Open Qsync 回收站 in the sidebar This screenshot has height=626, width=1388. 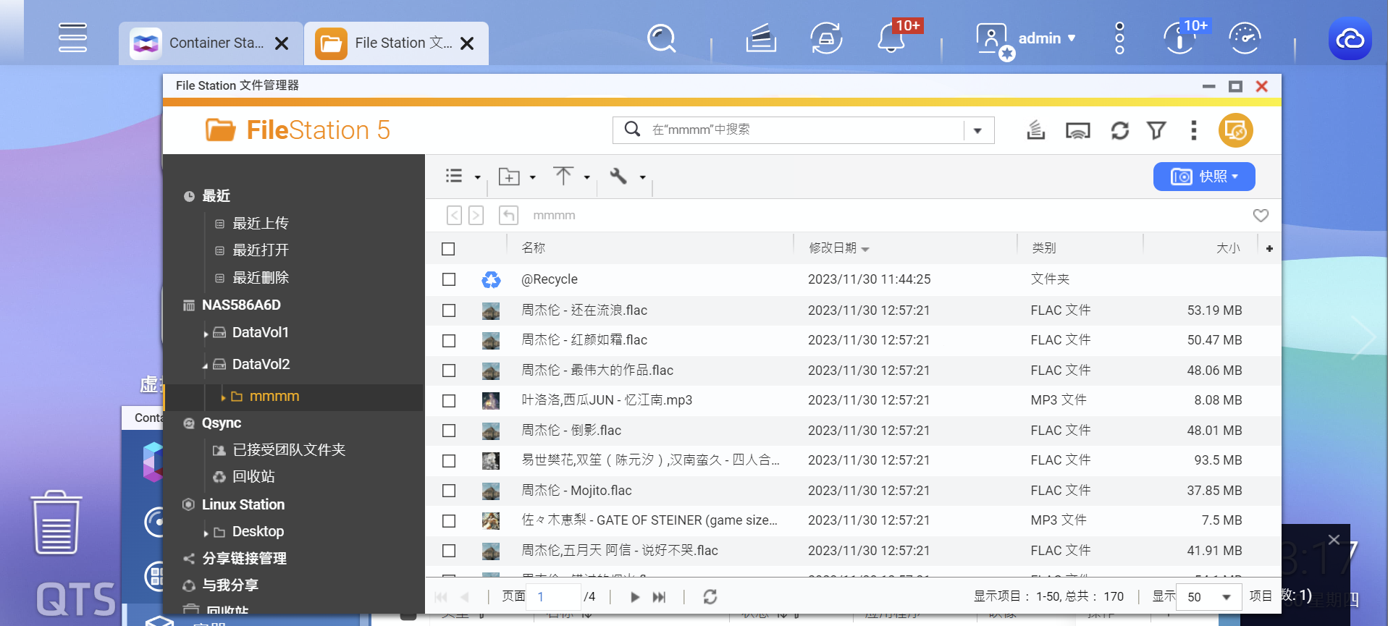(253, 477)
